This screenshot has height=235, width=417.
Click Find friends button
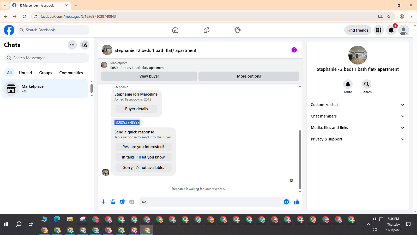358,30
